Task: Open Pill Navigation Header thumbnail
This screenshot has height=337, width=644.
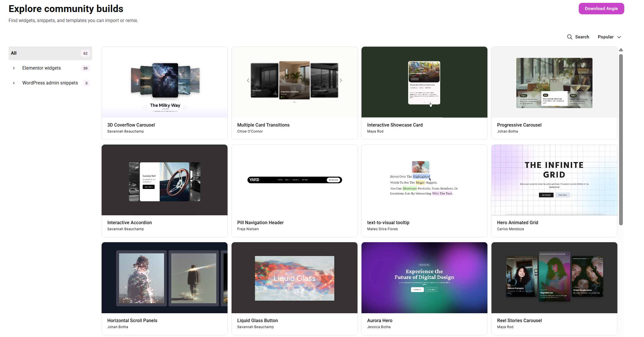Action: (295, 180)
